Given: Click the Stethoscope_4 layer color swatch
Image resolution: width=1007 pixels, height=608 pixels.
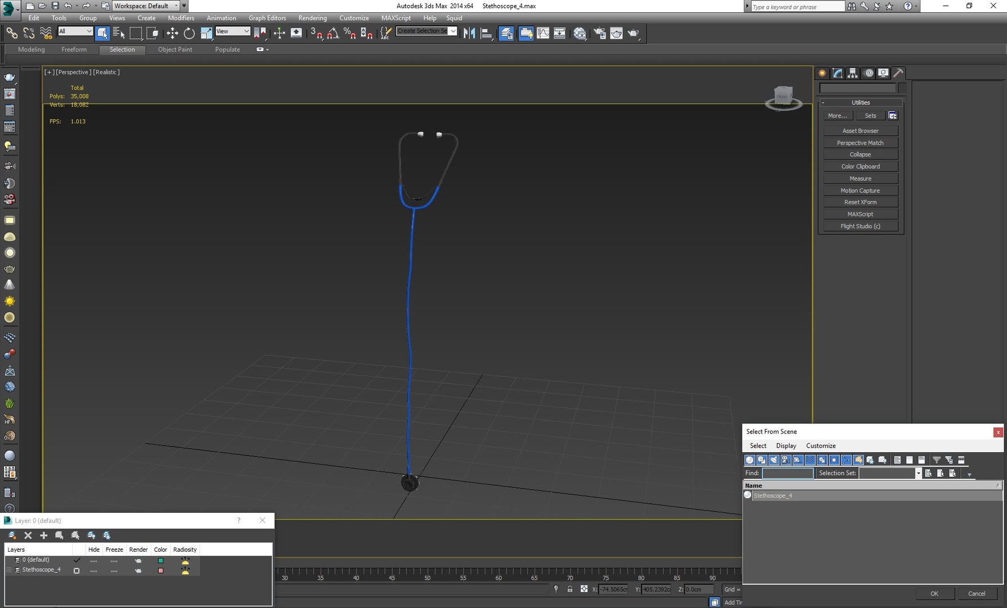Looking at the screenshot, I should 161,571.
